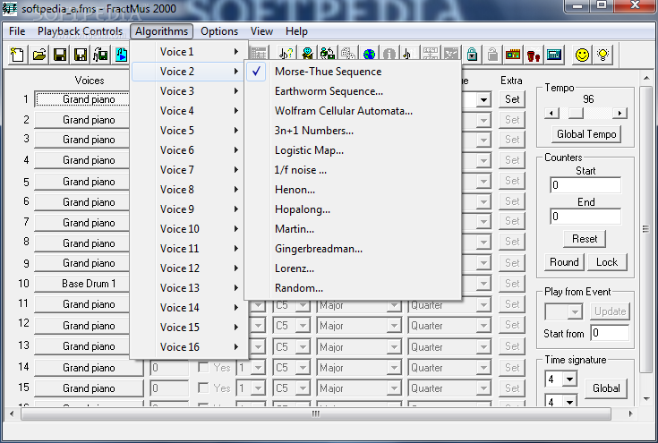Open the C5 key dropdown in row 13
This screenshot has height=443, width=658.
click(x=303, y=347)
